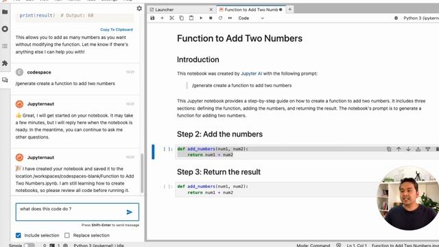Click 'Ln 1, Col 1' in status bar
The image size is (439, 247).
(357, 246)
